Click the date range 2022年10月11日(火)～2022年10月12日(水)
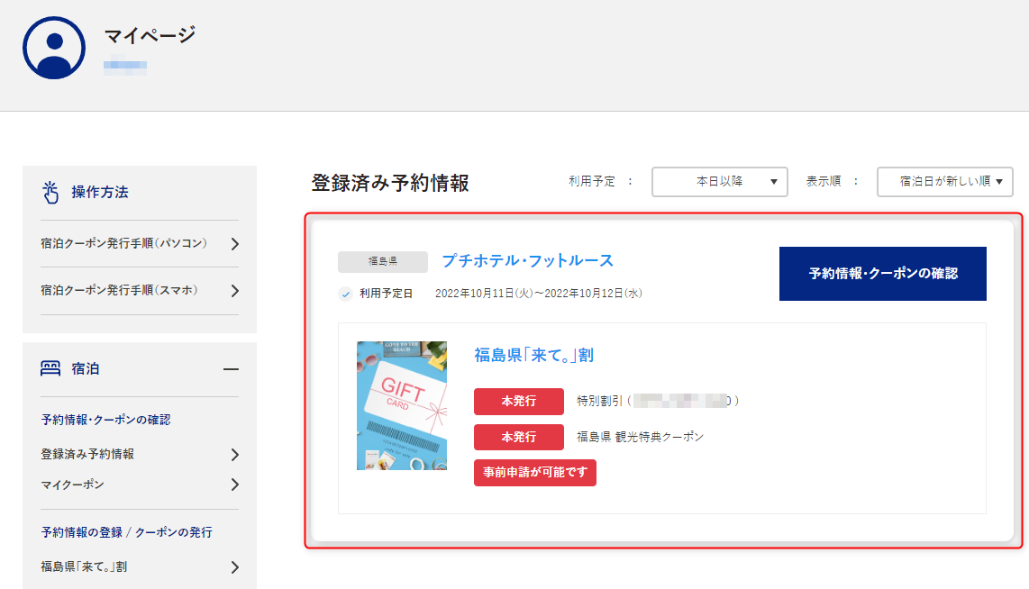 point(539,294)
